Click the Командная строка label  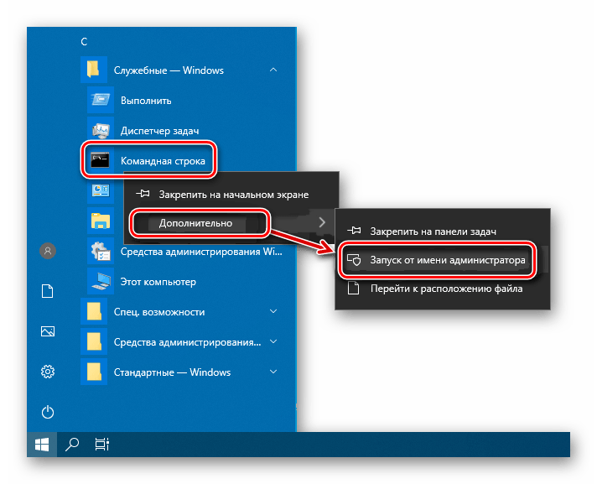(163, 161)
